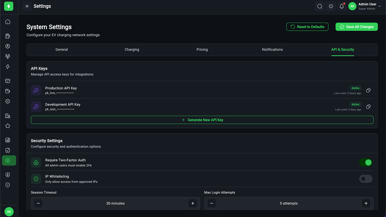Click Generate New API Key
Viewport: 386px width, 217px height.
pos(202,120)
